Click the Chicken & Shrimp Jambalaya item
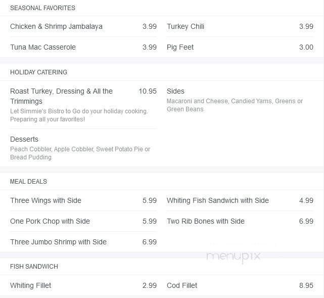324x298 pixels. [56, 26]
